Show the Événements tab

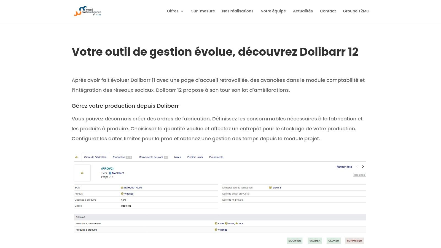216,157
